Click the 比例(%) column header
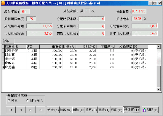 point(70,47)
